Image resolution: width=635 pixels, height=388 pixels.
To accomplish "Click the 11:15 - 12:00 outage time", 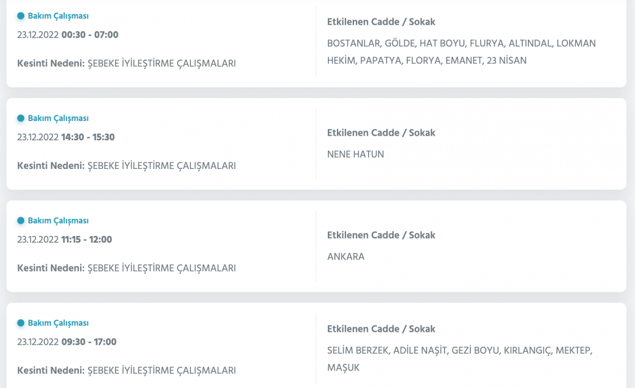I will [86, 240].
